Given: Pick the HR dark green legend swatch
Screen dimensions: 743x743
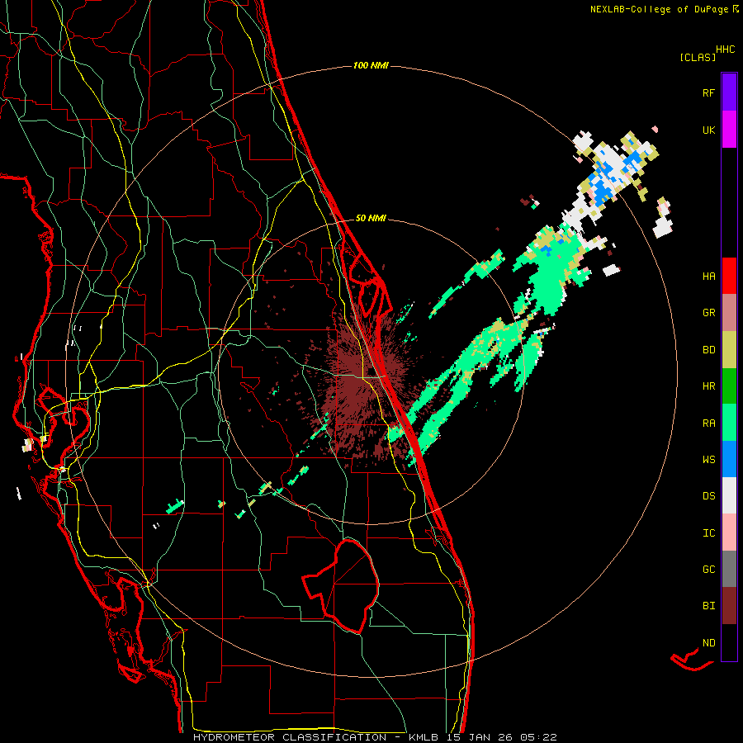Looking at the screenshot, I should point(729,386).
